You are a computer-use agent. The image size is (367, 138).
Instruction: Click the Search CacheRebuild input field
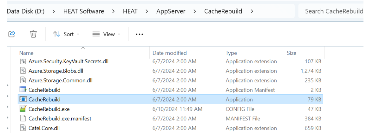[x=333, y=11]
